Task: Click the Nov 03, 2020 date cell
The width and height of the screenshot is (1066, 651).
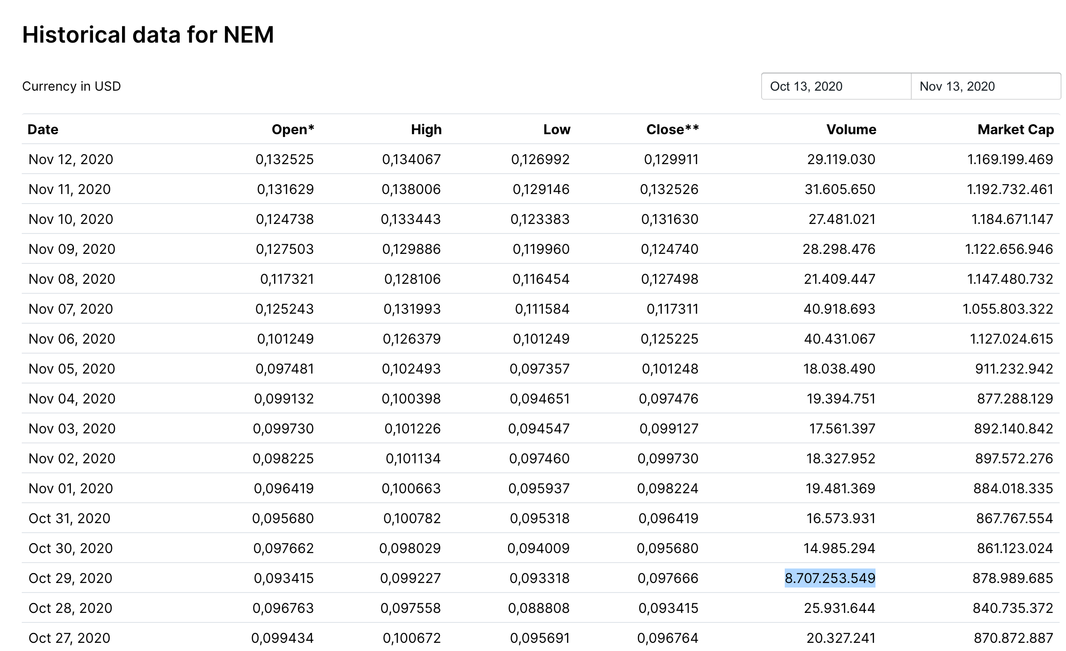Action: [x=72, y=429]
